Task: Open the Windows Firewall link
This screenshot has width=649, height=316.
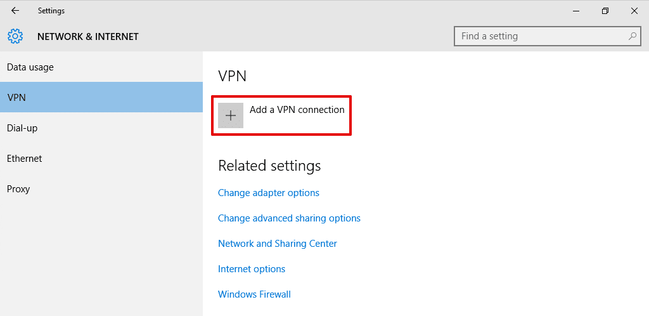Action: (254, 294)
